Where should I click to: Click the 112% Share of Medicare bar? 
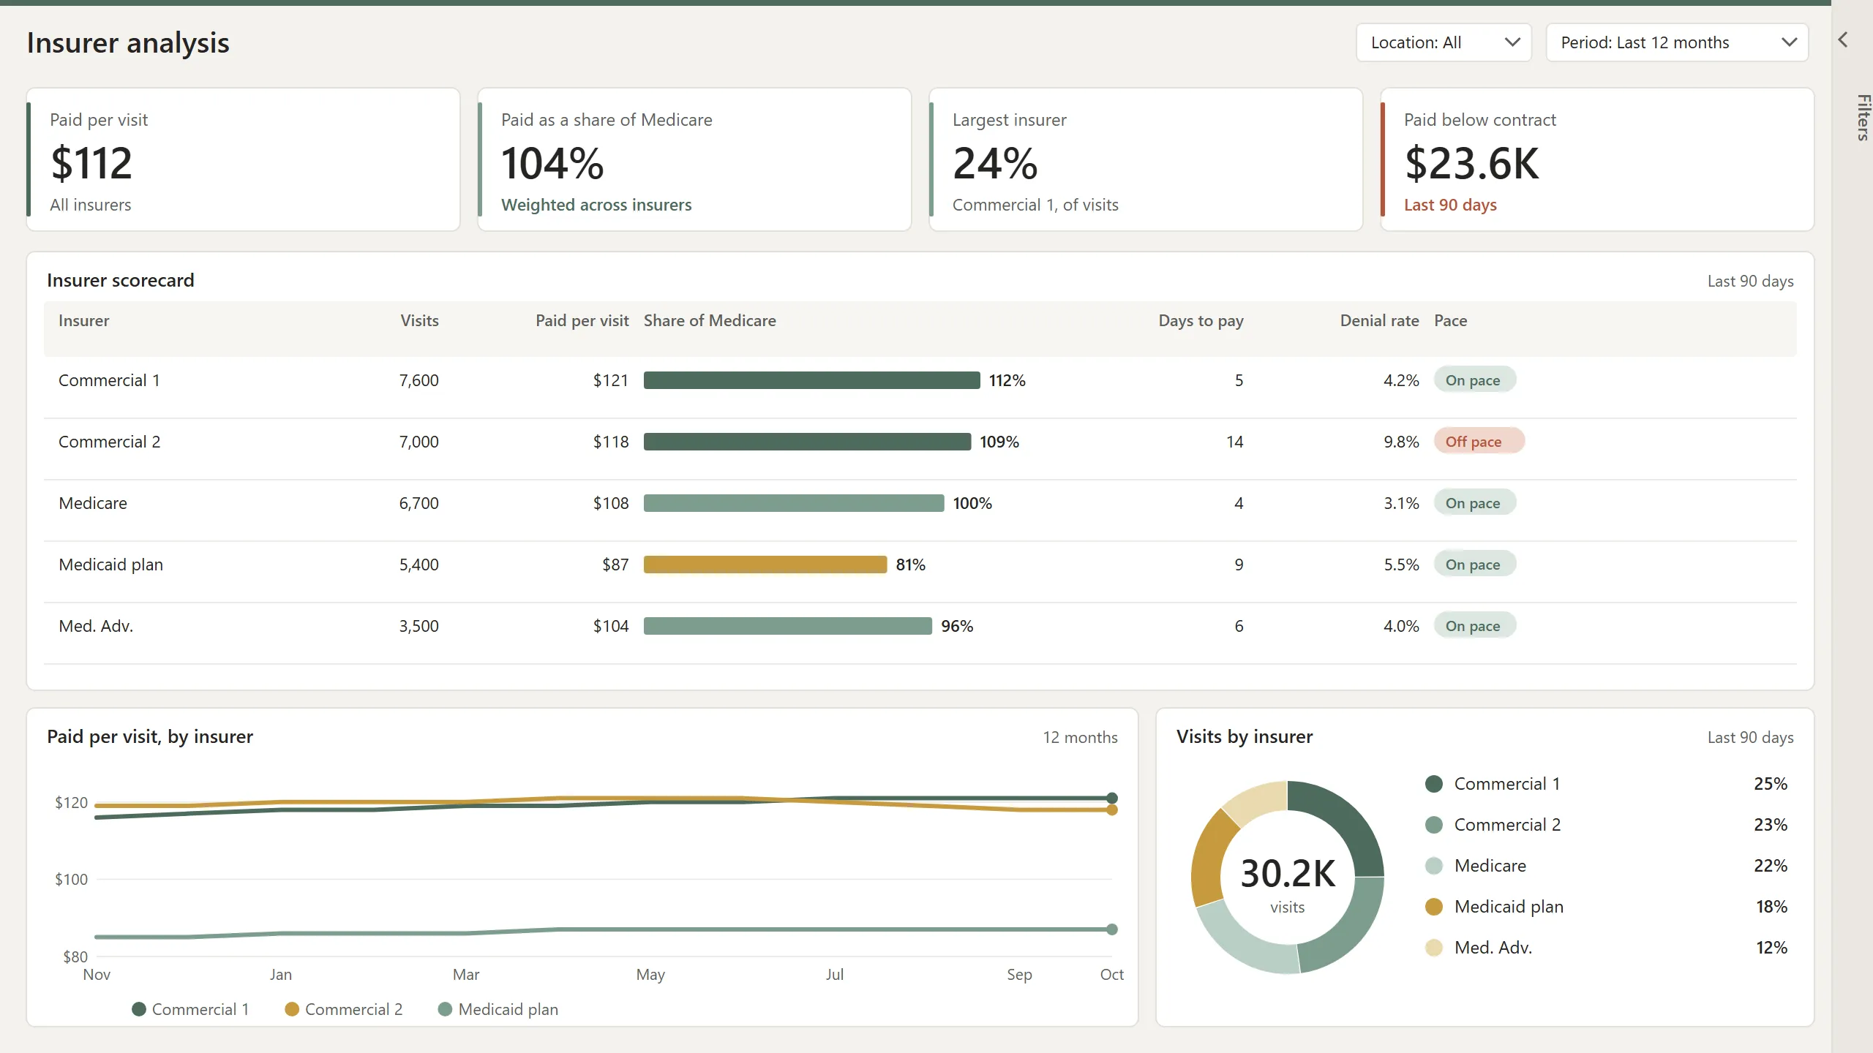811,380
